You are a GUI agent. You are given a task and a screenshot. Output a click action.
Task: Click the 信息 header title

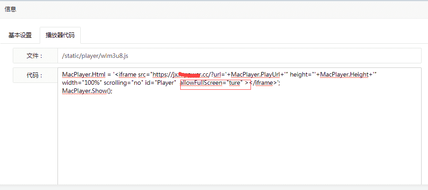10,9
